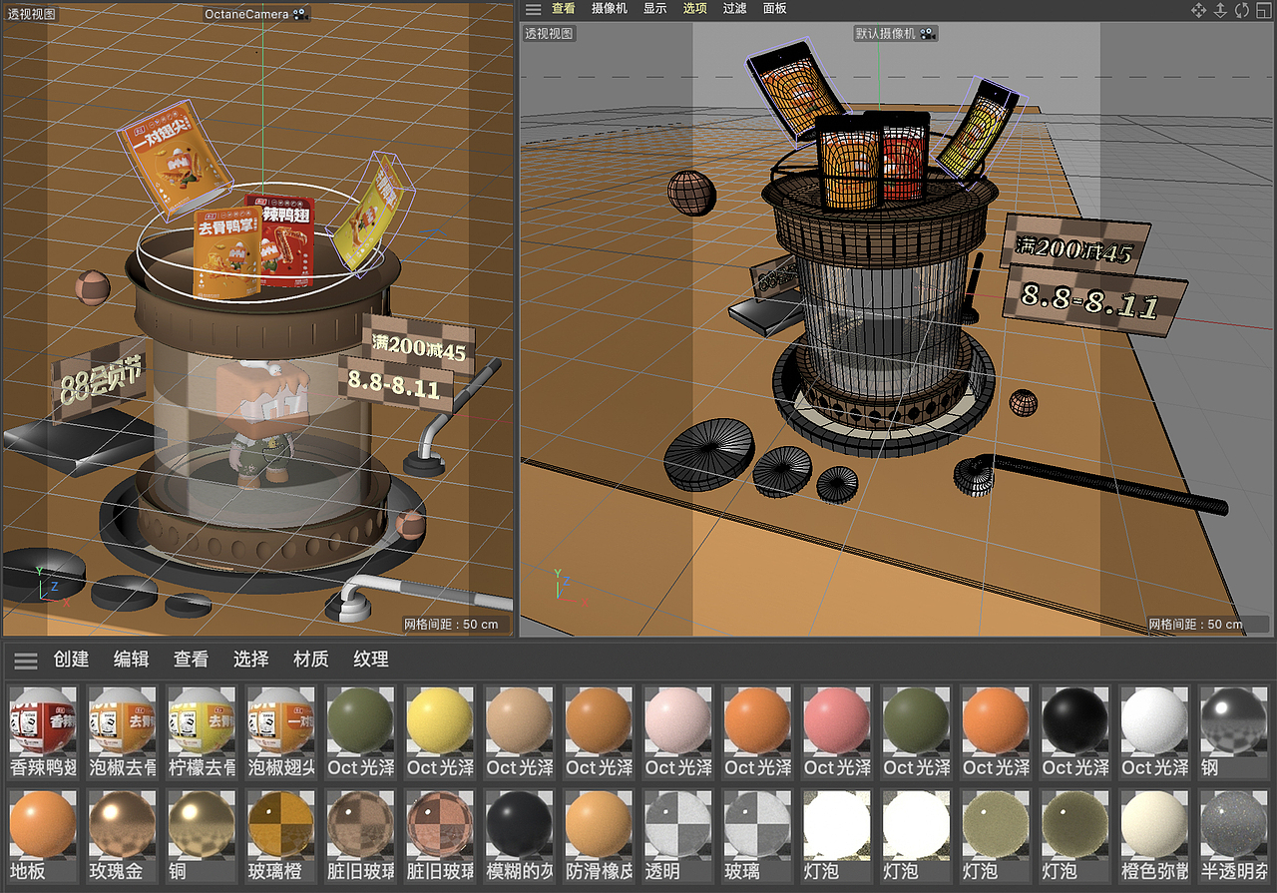Open the right viewport hamburger menu

pyautogui.click(x=534, y=9)
